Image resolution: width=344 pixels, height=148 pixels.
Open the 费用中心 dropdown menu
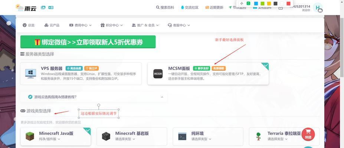[80, 25]
